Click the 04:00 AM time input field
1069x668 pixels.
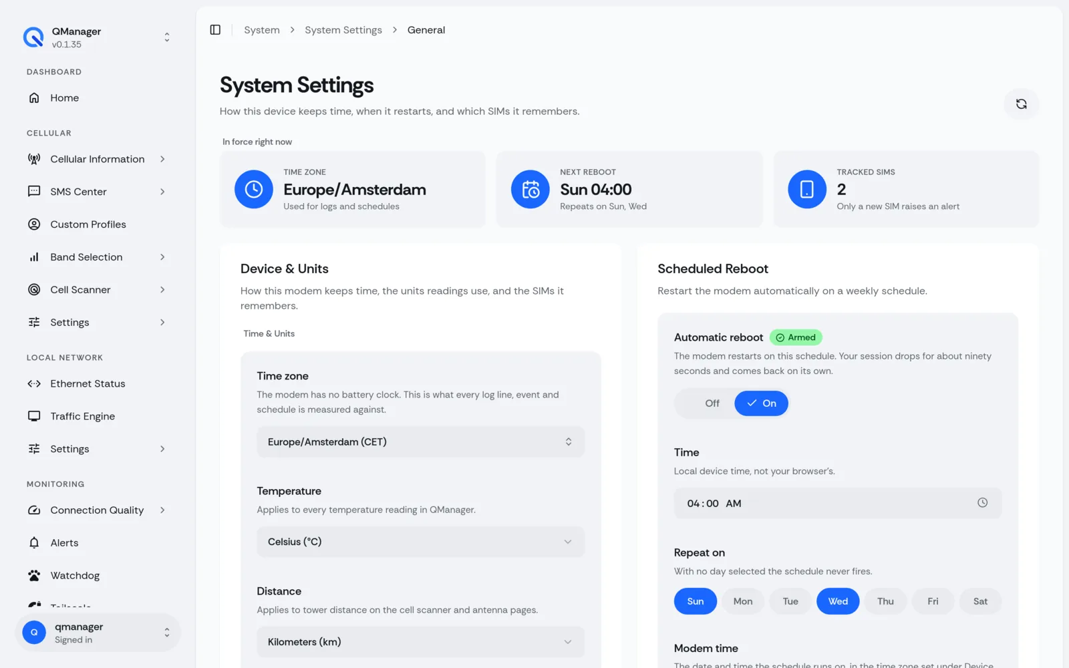tap(838, 504)
